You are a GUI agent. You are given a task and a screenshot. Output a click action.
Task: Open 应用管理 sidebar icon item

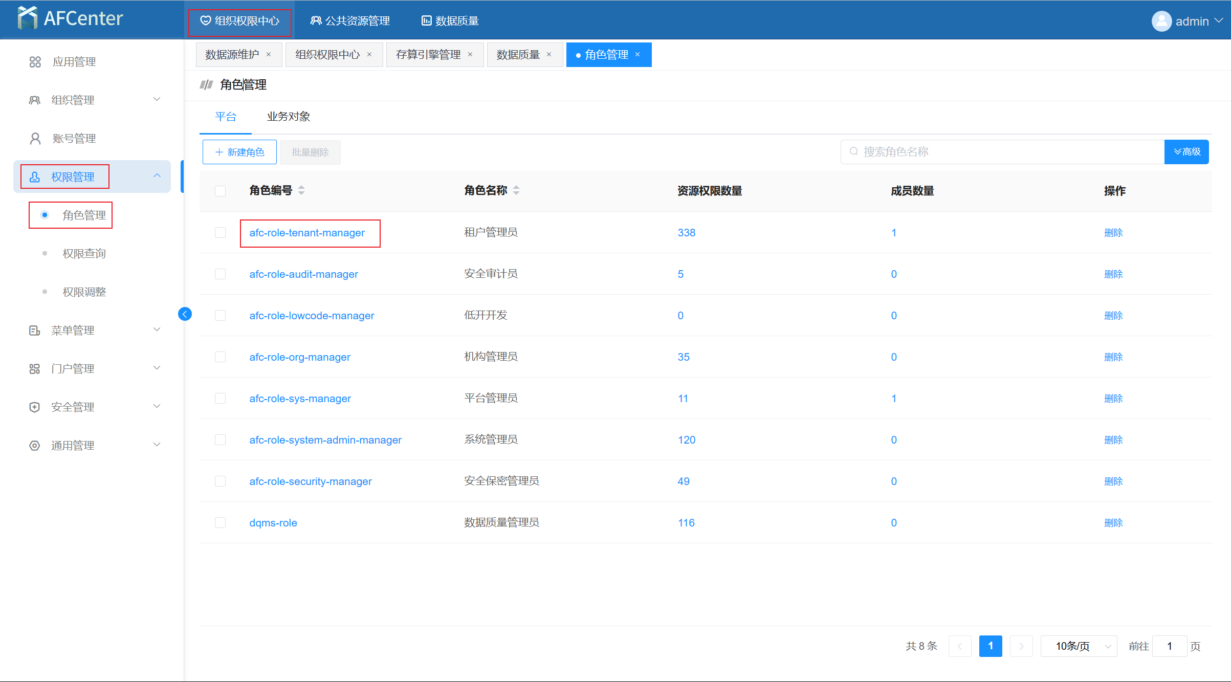point(35,62)
